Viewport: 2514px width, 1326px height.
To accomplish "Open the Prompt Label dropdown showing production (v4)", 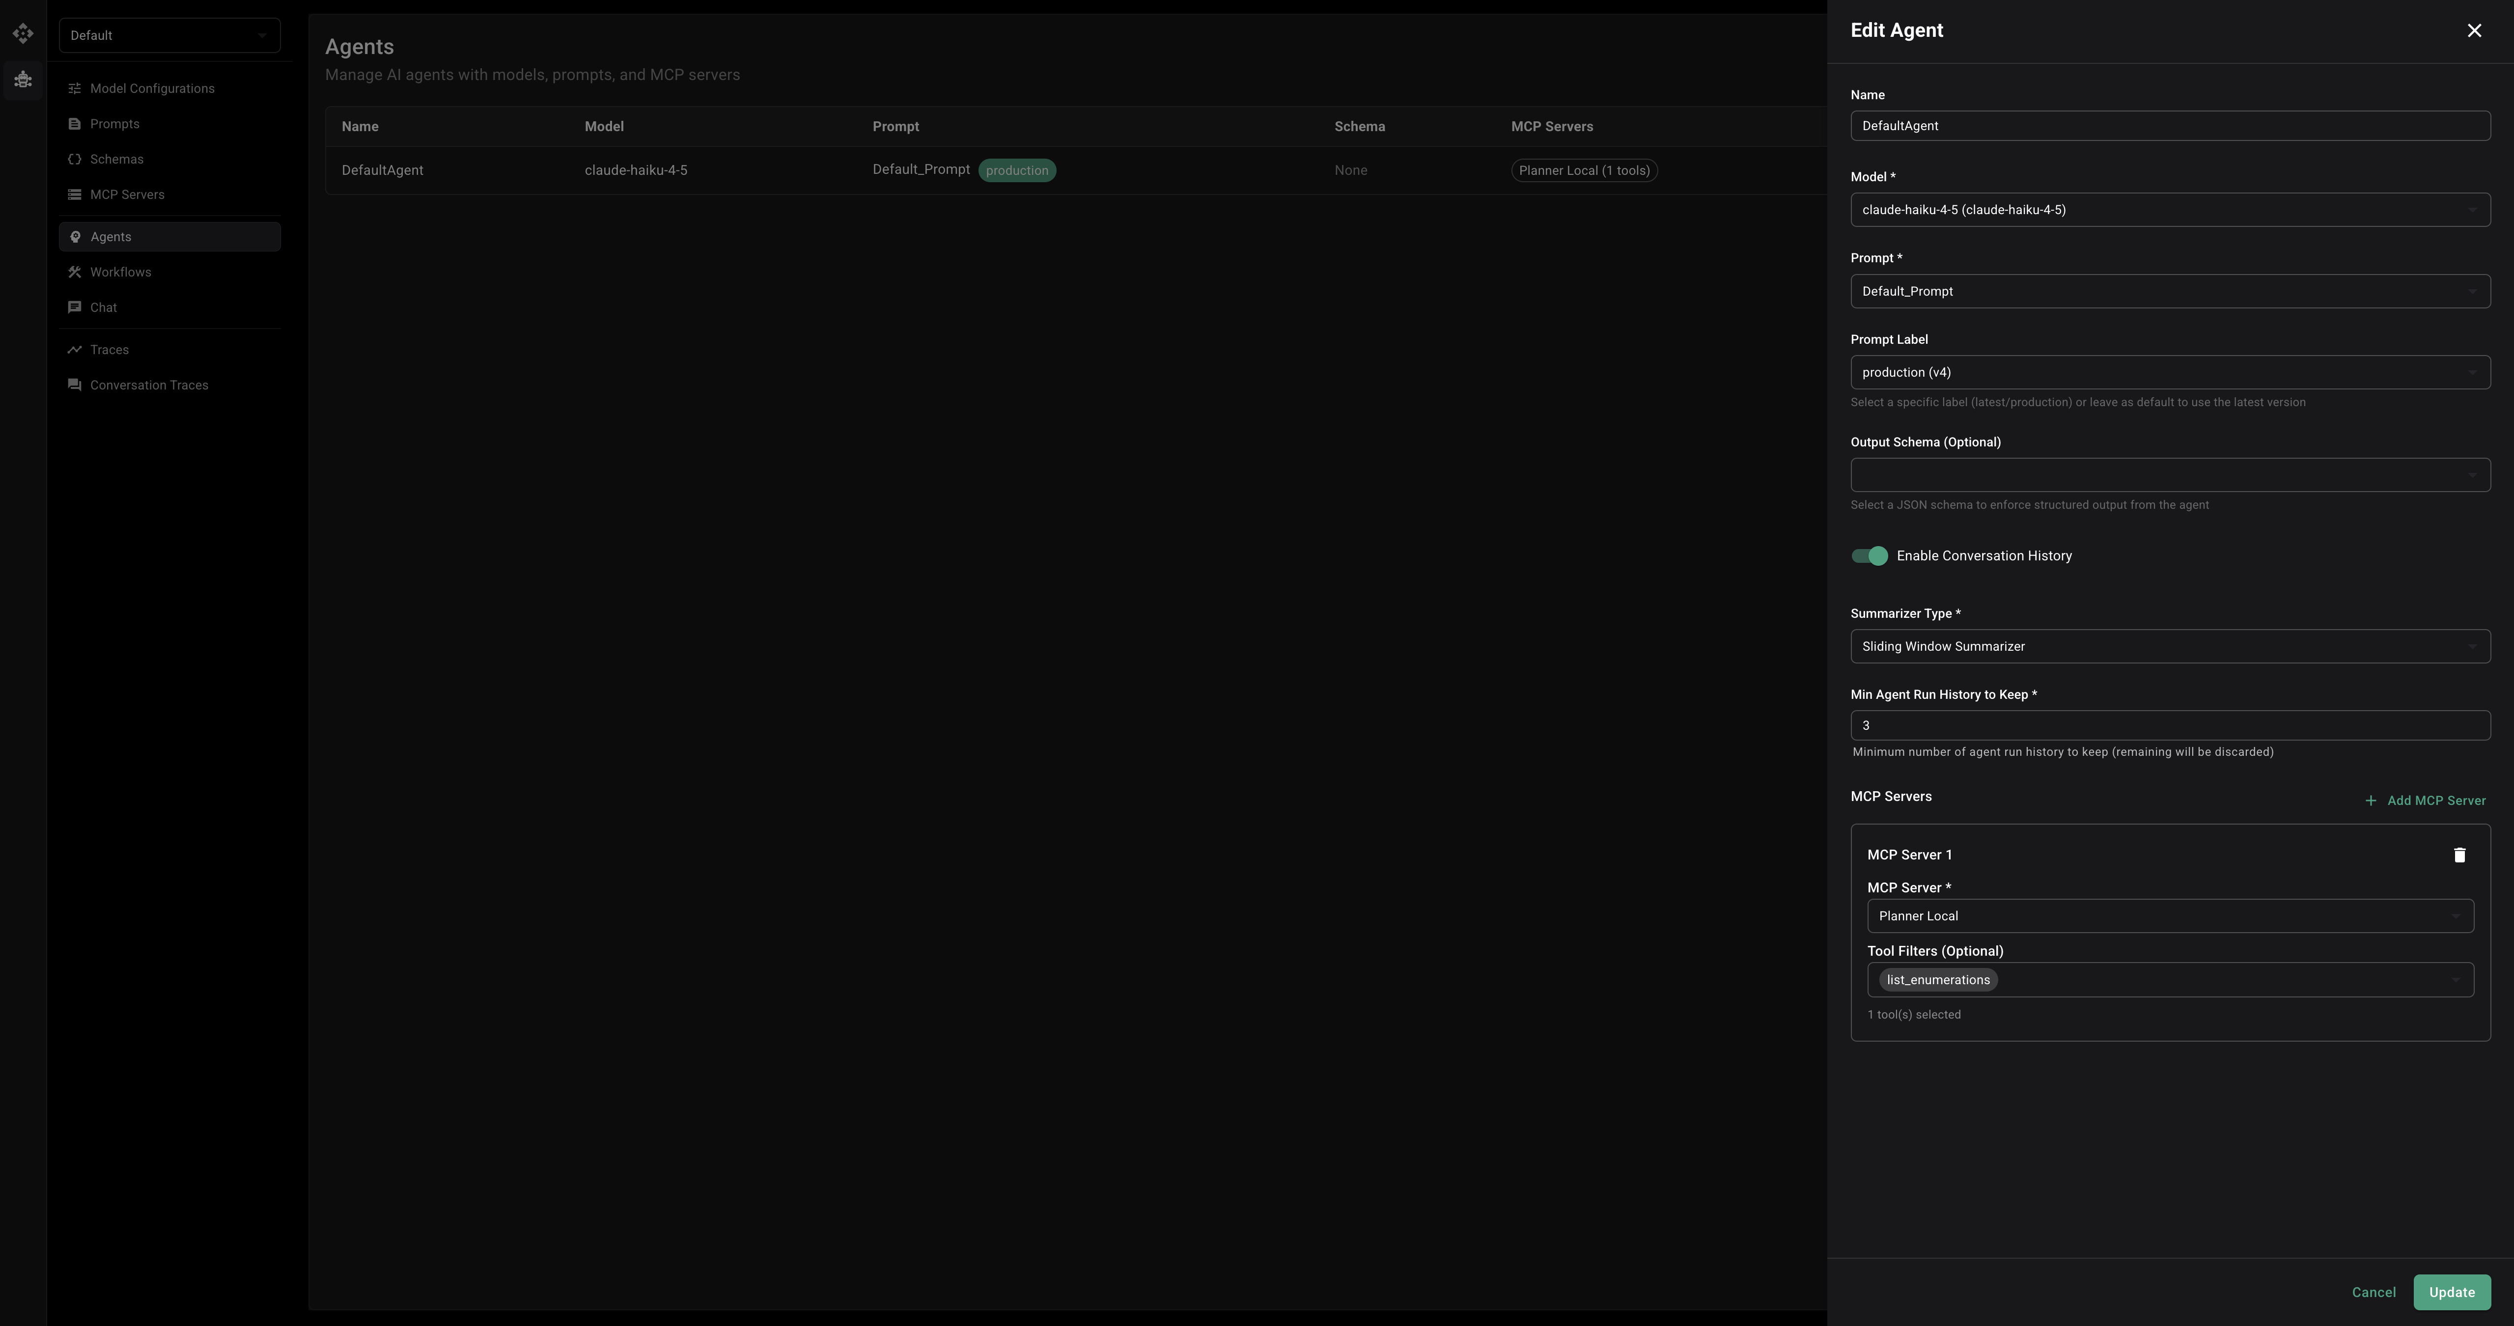I will (x=2170, y=372).
